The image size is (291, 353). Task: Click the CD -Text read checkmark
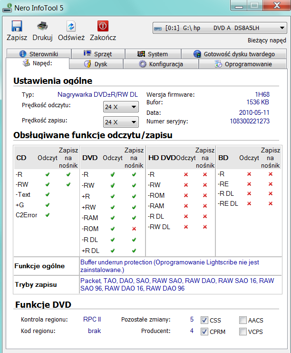(48, 194)
